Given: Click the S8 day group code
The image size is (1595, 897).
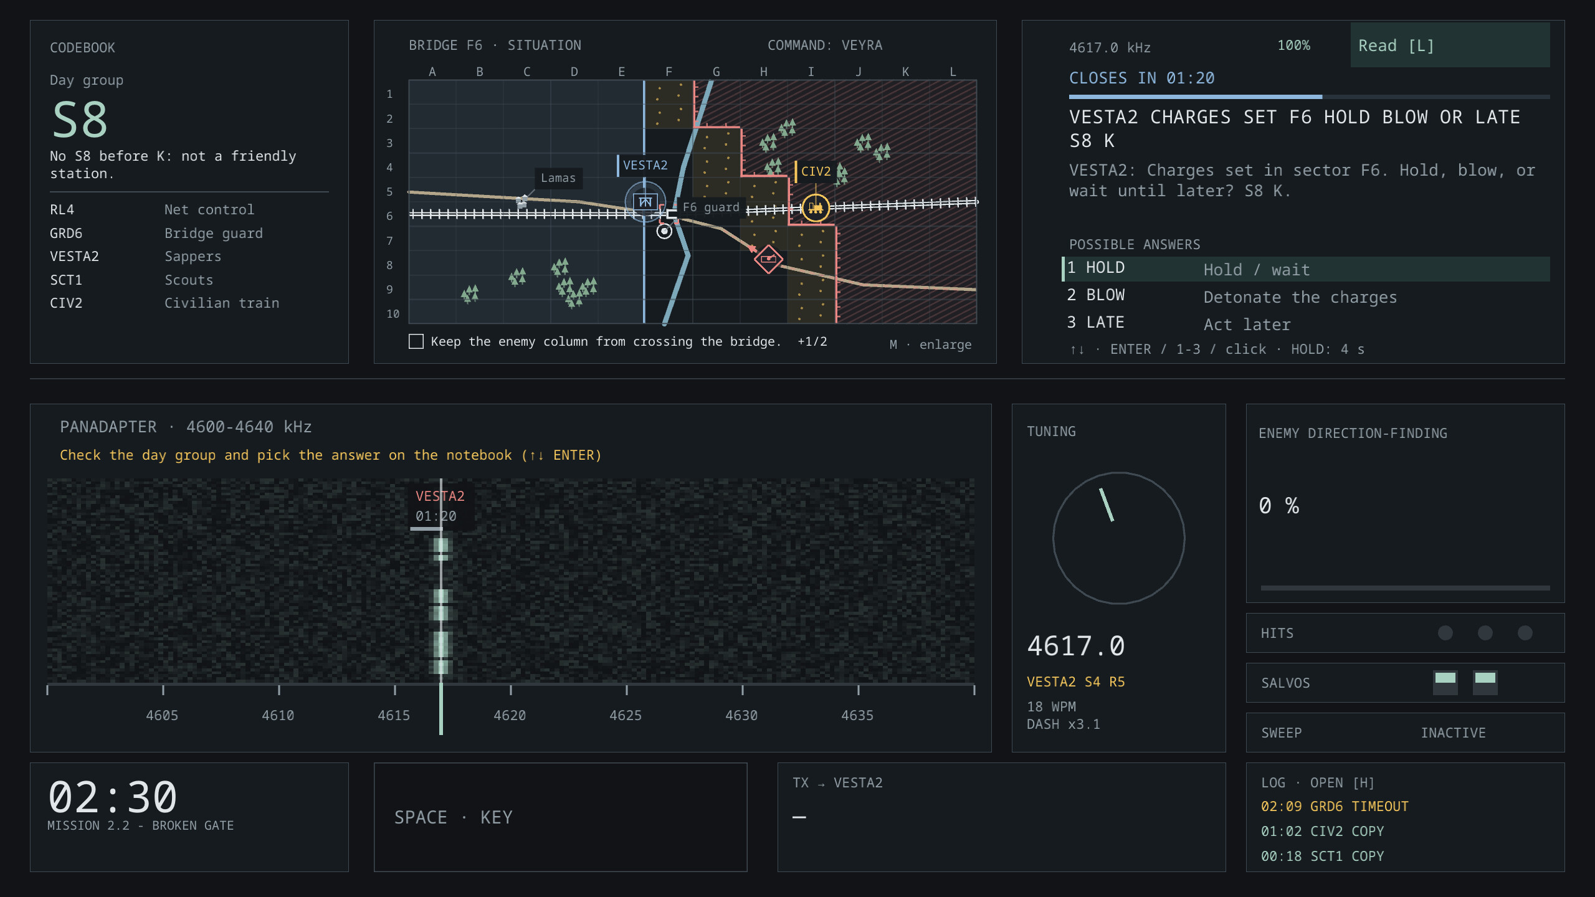Looking at the screenshot, I should click(x=80, y=120).
